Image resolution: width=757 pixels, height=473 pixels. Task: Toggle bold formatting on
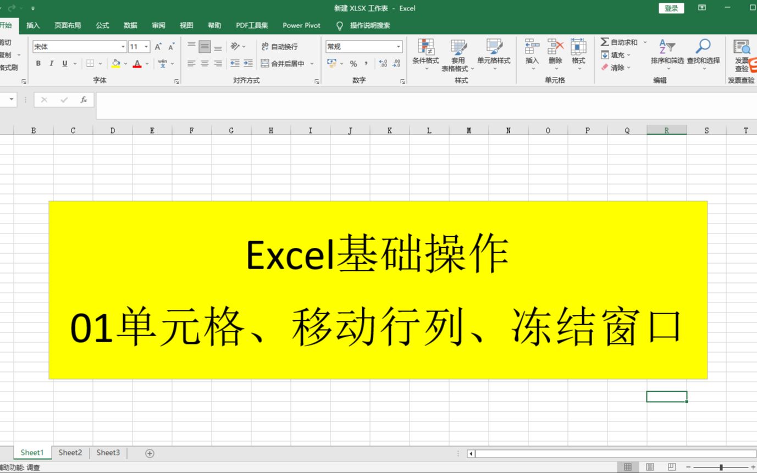click(x=38, y=63)
